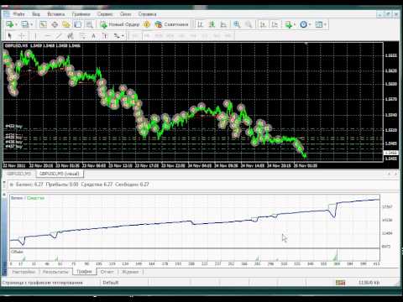This screenshot has width=403, height=302.
Task: Click the Templates icon
Action: pyautogui.click(x=319, y=24)
